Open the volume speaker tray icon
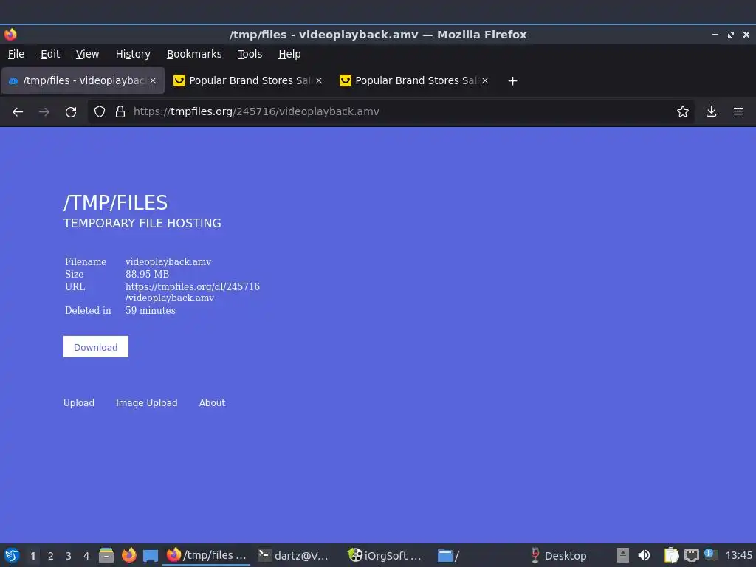The image size is (756, 567). (x=644, y=555)
